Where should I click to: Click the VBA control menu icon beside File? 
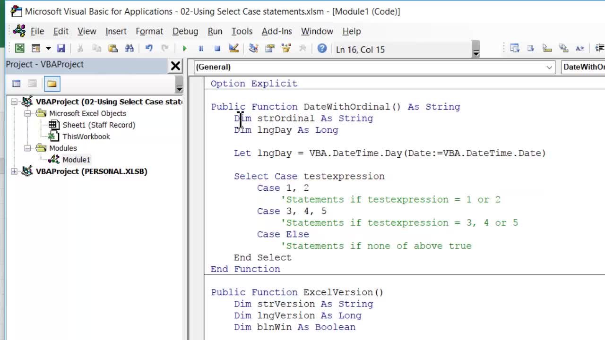(19, 31)
